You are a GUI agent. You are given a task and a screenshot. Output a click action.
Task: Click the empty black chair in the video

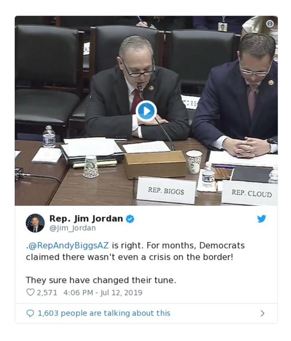point(47,76)
